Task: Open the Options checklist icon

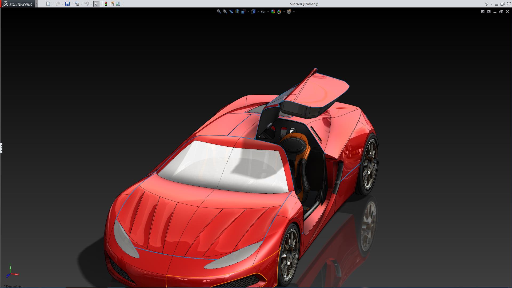Action: [118, 4]
